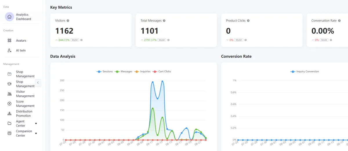
Task: Show help icon next to Product Clicks
Action: (x=248, y=21)
